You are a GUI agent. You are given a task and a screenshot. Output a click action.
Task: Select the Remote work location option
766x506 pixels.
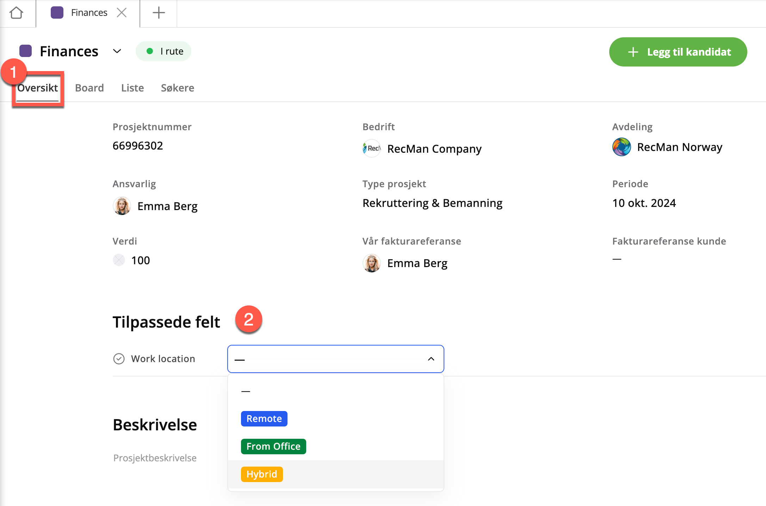(264, 419)
